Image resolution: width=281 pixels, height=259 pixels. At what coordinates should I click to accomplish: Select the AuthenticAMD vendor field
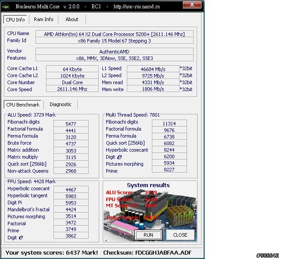(114, 52)
